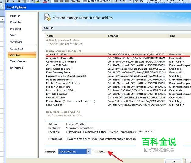
Task: Click the Font Color A icon
Action: (x=45, y=1)
